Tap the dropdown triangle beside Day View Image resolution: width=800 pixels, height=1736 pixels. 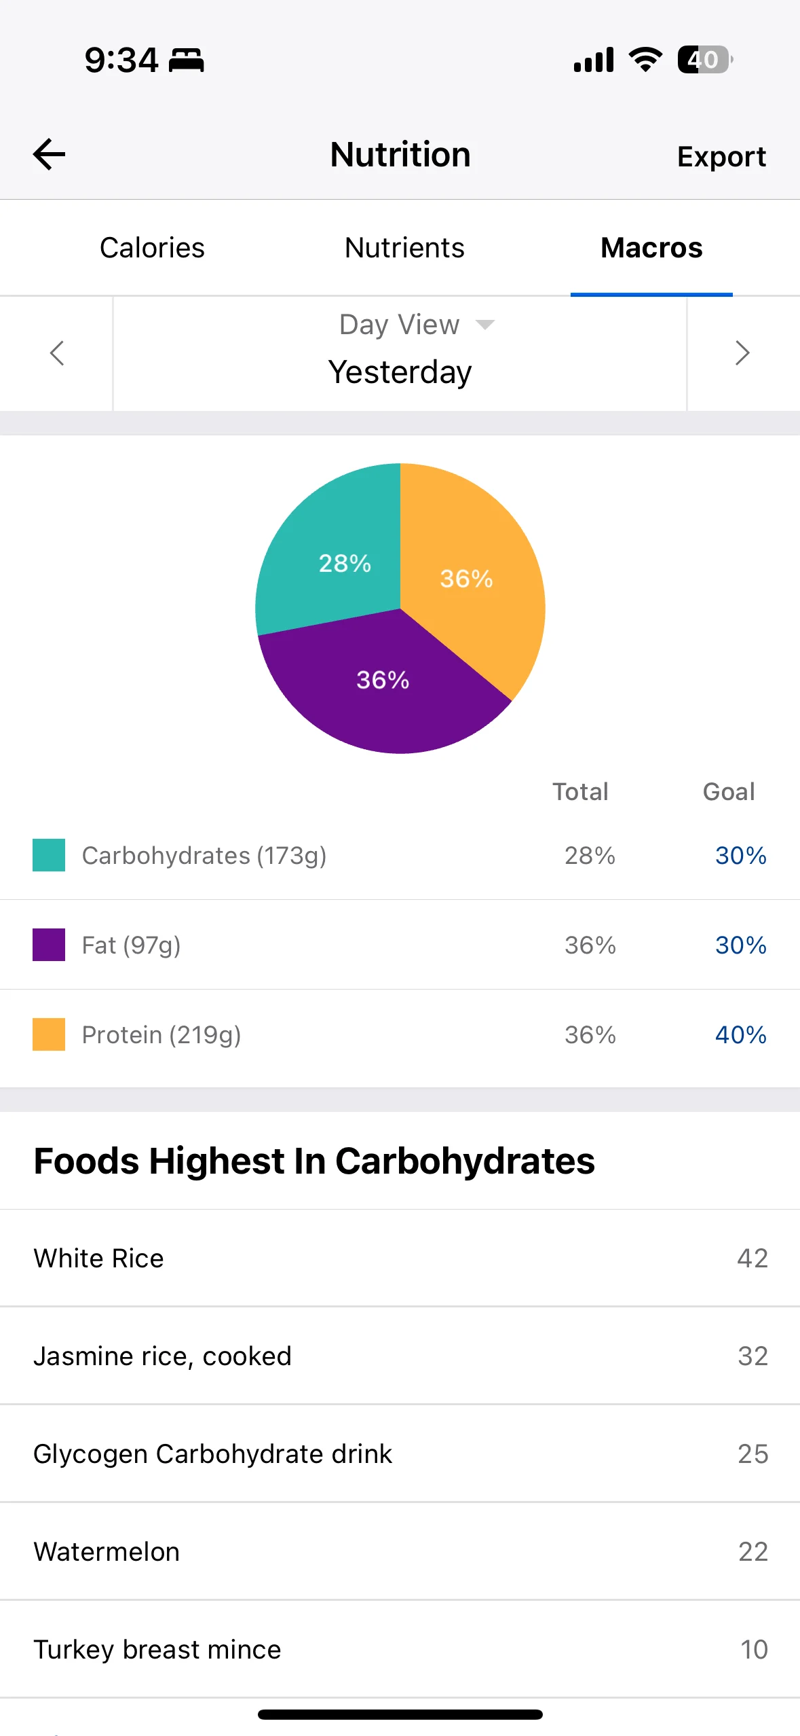484,325
